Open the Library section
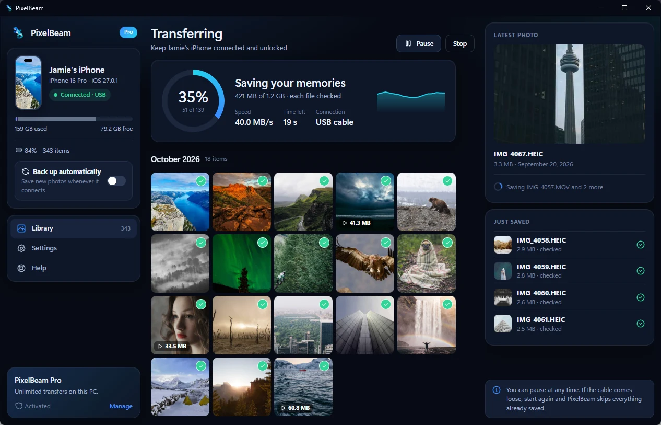The height and width of the screenshot is (425, 661). point(74,228)
